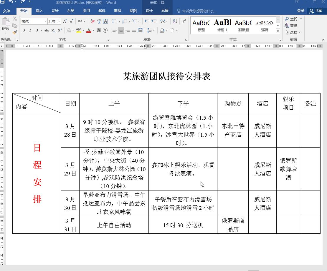Toggle Center alignment
The width and height of the screenshot is (327, 271).
pyautogui.click(x=121, y=30)
